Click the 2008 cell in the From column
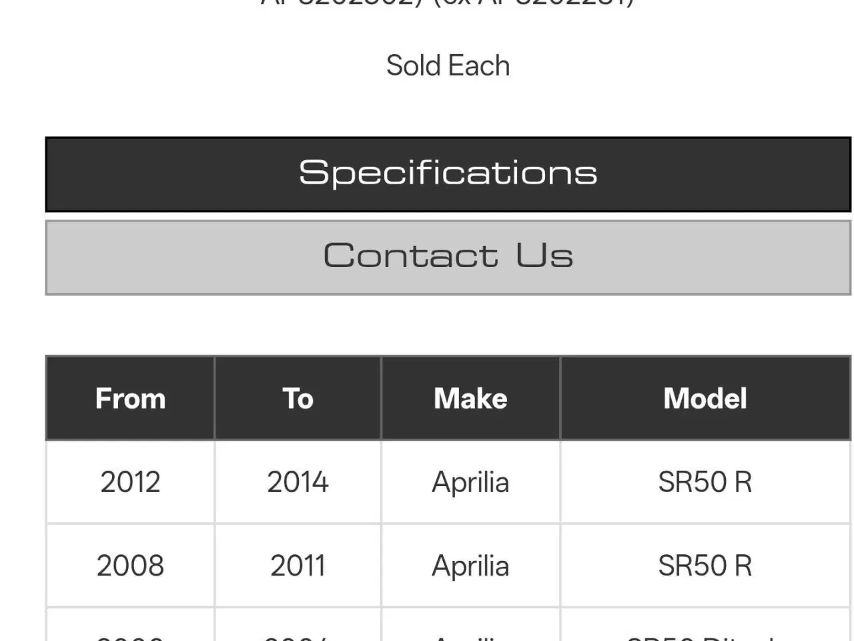Screen dimensions: 854x641 [131, 565]
